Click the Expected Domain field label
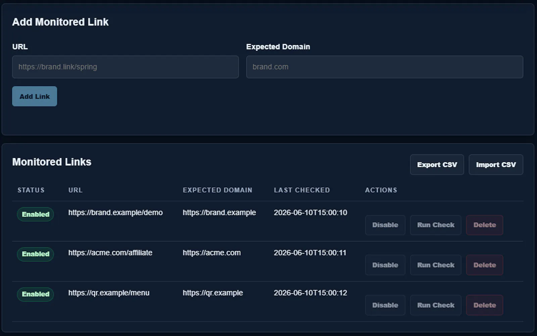The width and height of the screenshot is (537, 336). pos(278,47)
